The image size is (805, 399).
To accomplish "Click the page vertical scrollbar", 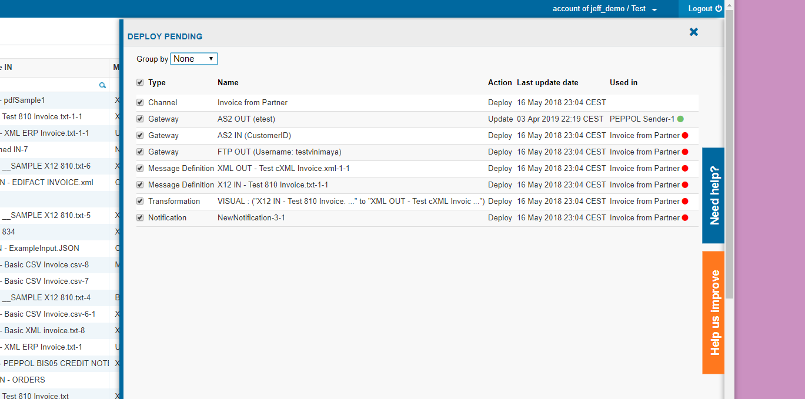I will click(x=729, y=153).
